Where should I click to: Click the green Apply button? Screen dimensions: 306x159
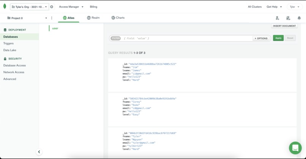pyautogui.click(x=278, y=38)
